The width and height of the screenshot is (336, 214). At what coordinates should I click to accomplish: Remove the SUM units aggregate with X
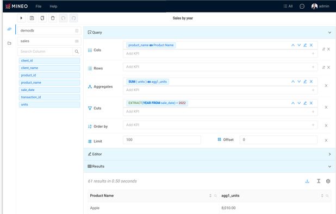(311, 81)
